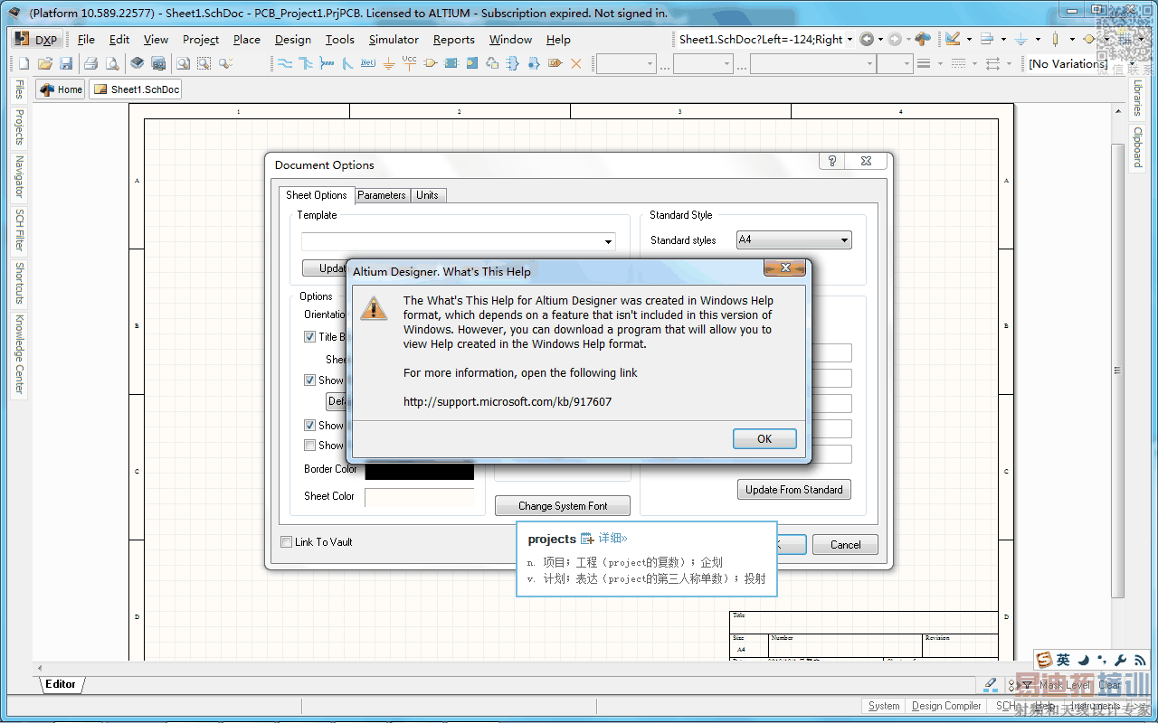Expand the Back navigation history arrow

(x=881, y=40)
